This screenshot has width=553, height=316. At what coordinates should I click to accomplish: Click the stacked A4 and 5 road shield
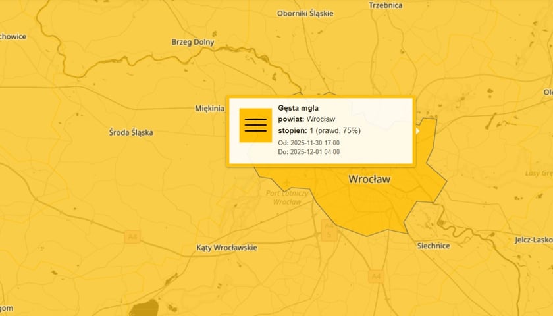(x=328, y=229)
